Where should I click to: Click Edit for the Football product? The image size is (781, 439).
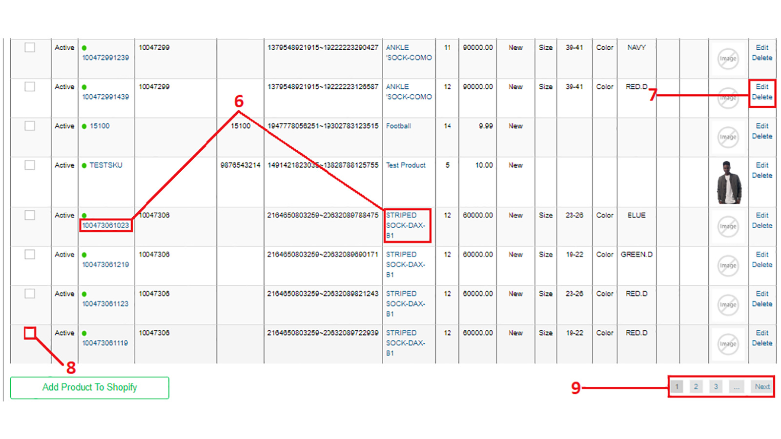coord(762,126)
